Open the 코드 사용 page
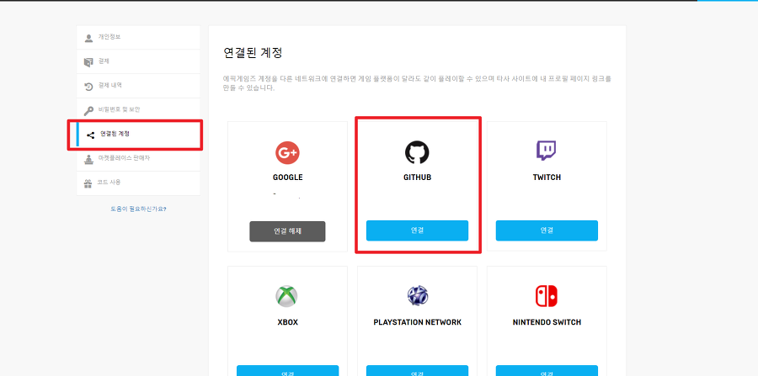 pos(138,183)
